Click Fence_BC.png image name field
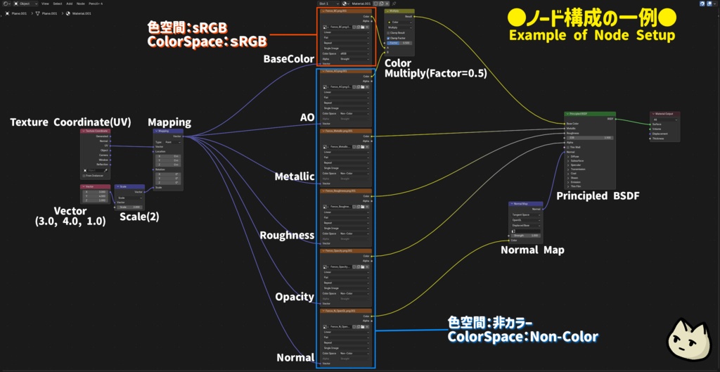 click(341, 27)
